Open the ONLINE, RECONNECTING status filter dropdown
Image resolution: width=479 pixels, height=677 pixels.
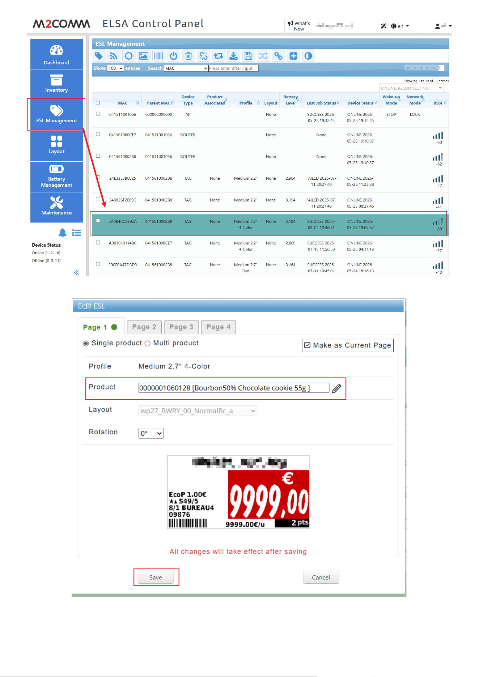(411, 88)
